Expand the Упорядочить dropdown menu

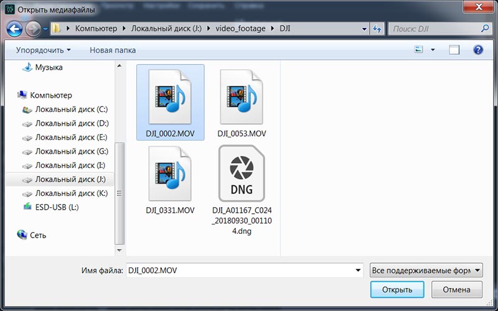pos(44,50)
